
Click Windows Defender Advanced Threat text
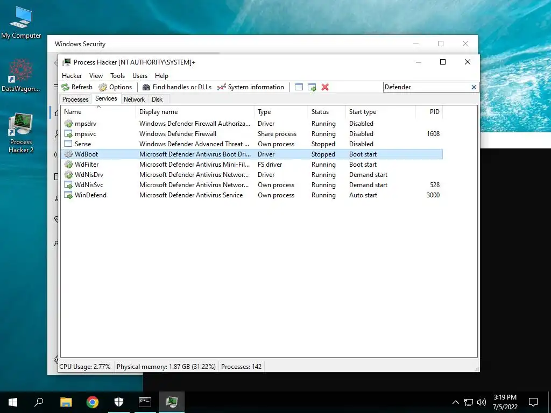[194, 144]
